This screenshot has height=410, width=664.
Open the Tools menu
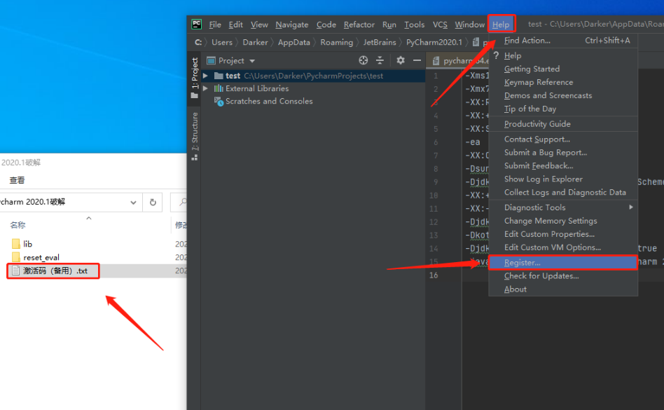[414, 25]
